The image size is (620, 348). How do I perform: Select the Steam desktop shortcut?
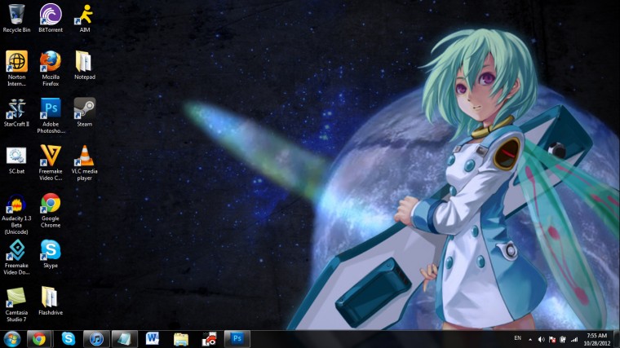(x=85, y=112)
